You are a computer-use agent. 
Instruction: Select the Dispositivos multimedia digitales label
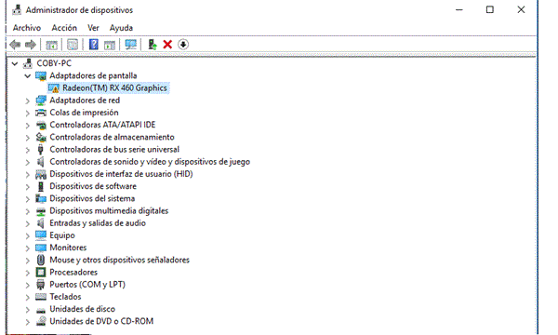point(109,210)
